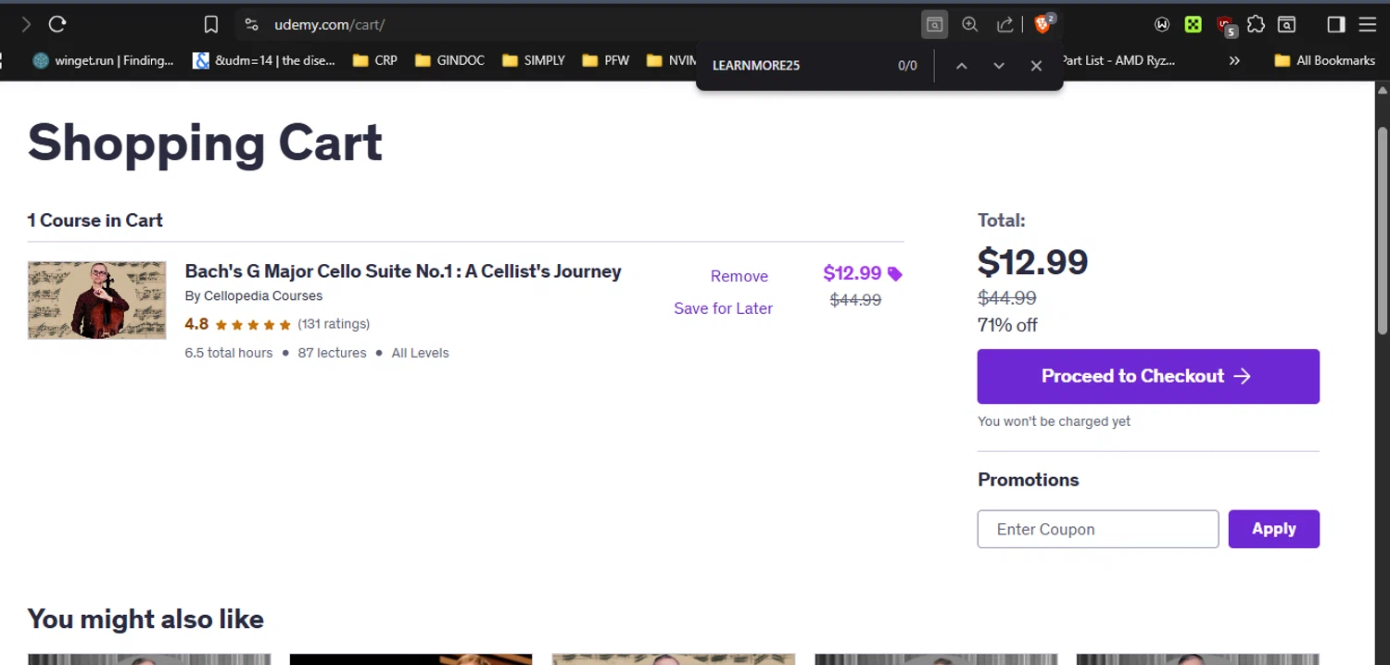The image size is (1390, 665).
Task: Open site settings icon beside the URL
Action: coord(250,25)
